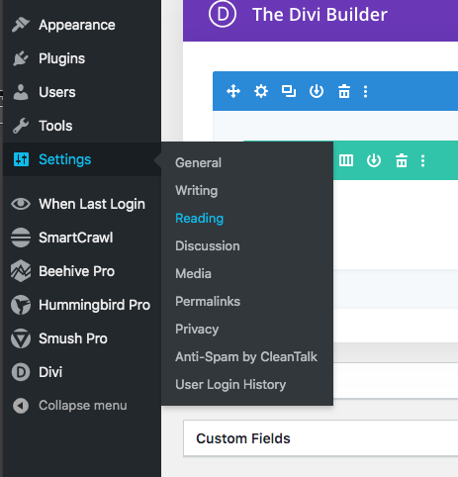Save section to library in the blue bar
The width and height of the screenshot is (458, 477).
pos(317,91)
